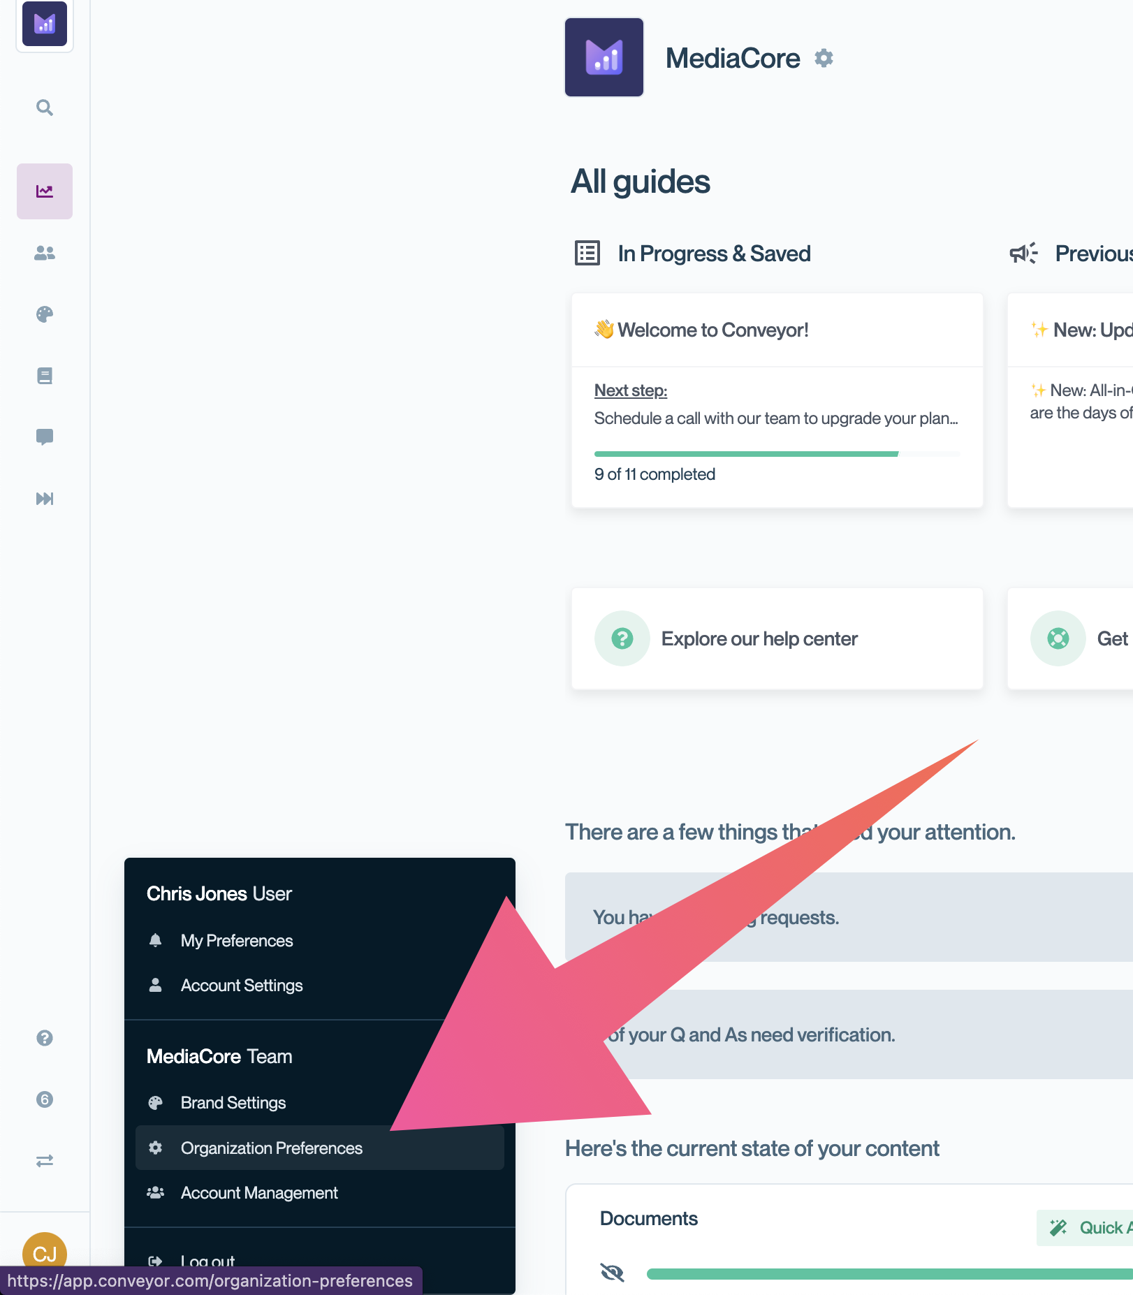Click the Q and As need verification notice
Viewport: 1133px width, 1295px height.
point(849,1034)
